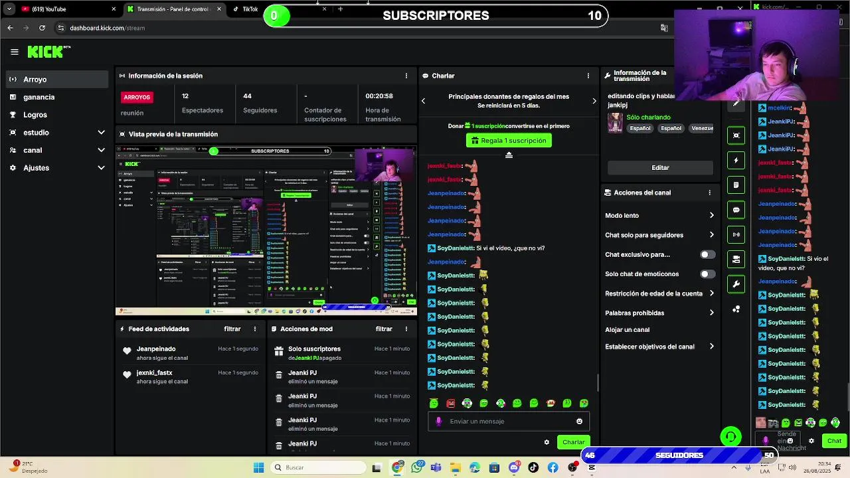850x478 pixels.
Task: Select Logros in the sidebar
Action: (56, 115)
